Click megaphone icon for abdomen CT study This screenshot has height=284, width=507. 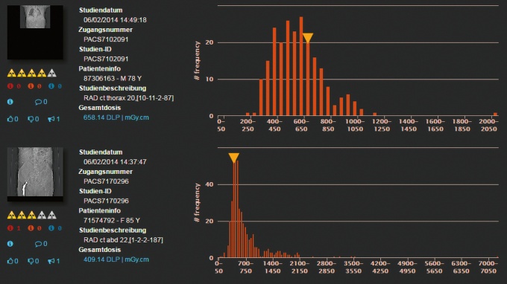pos(51,261)
